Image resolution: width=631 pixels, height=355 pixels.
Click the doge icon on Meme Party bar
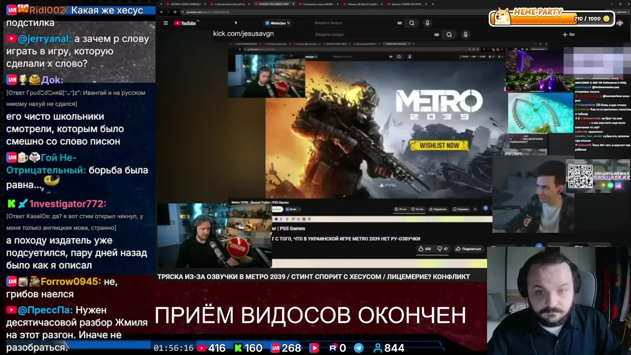[502, 16]
